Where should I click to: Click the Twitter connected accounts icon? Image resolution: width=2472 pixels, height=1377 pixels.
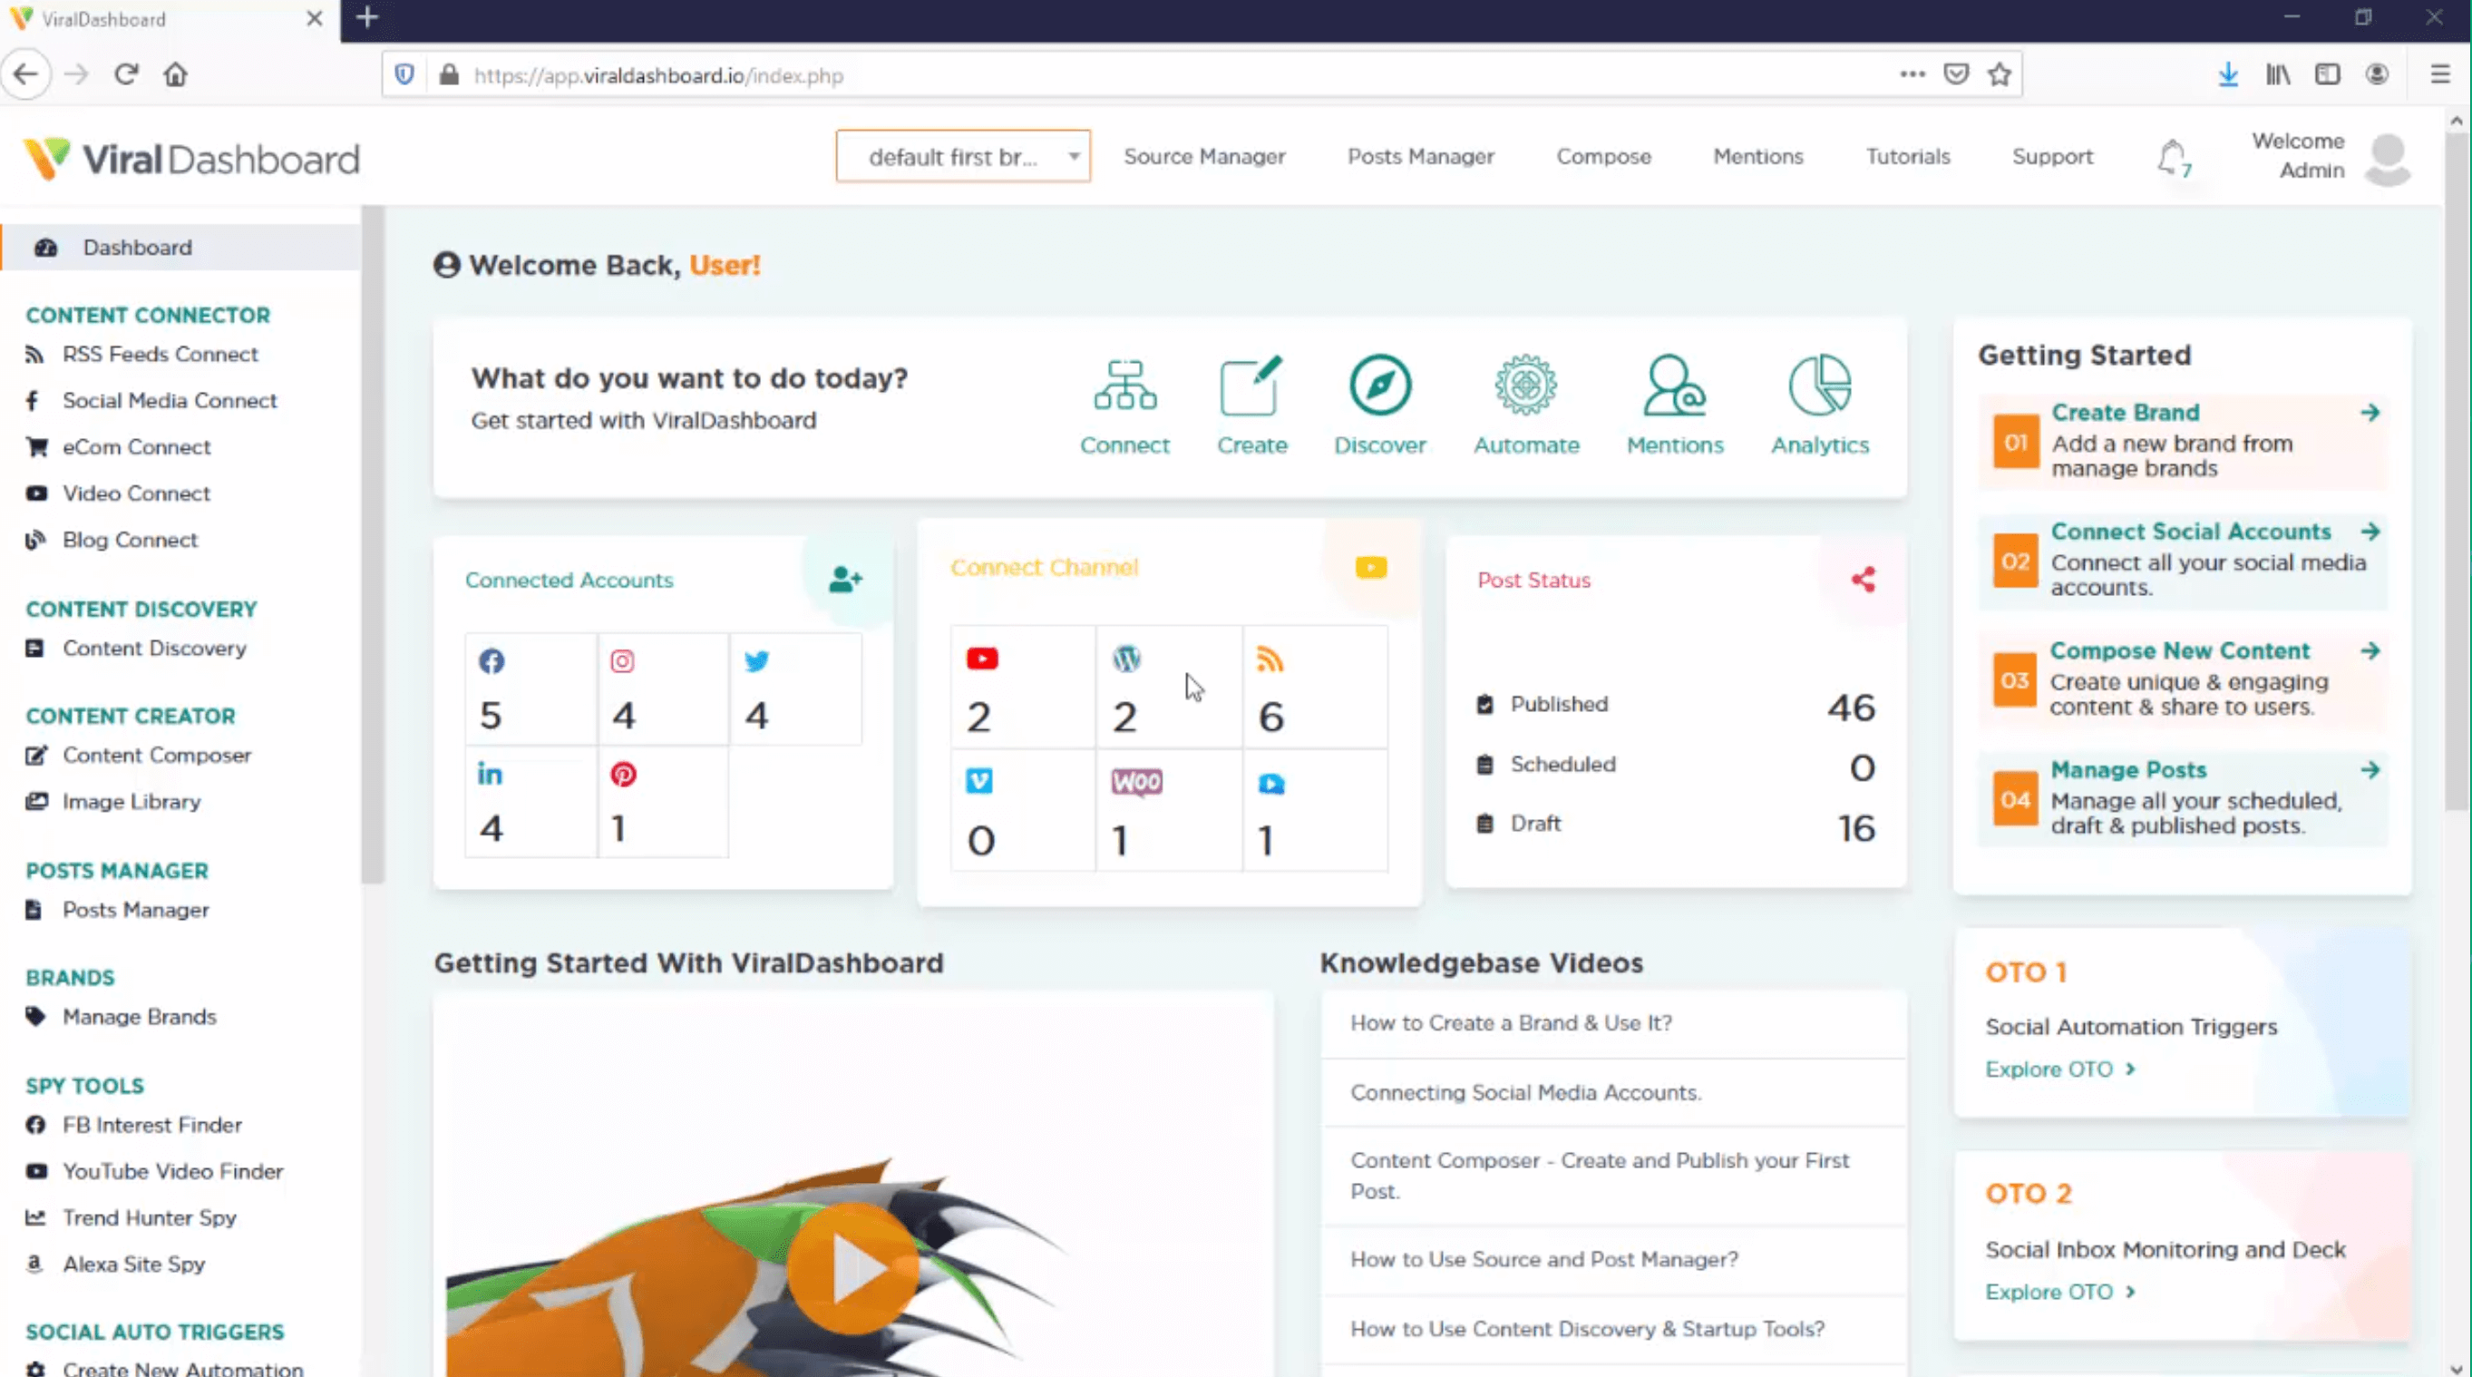point(757,660)
